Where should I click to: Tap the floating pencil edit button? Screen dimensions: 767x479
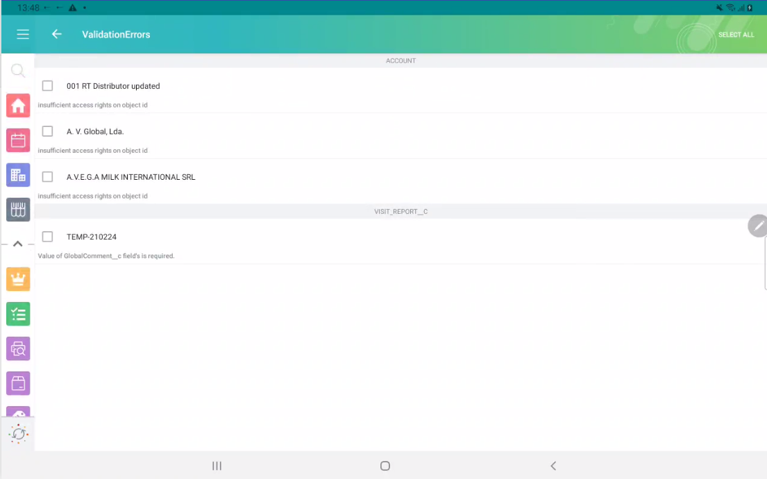click(757, 226)
